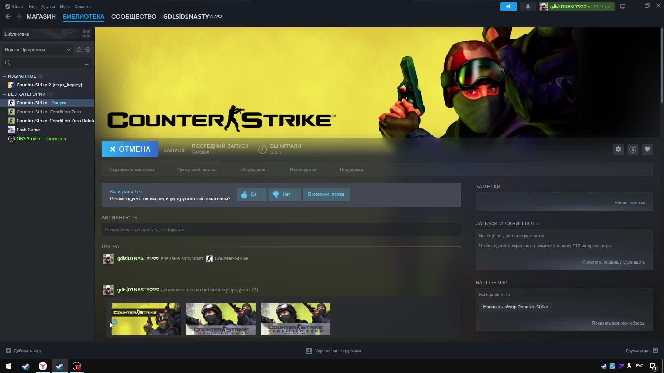Open account dropdown gdls|D1NASTY
The height and width of the screenshot is (373, 664).
coord(577,6)
